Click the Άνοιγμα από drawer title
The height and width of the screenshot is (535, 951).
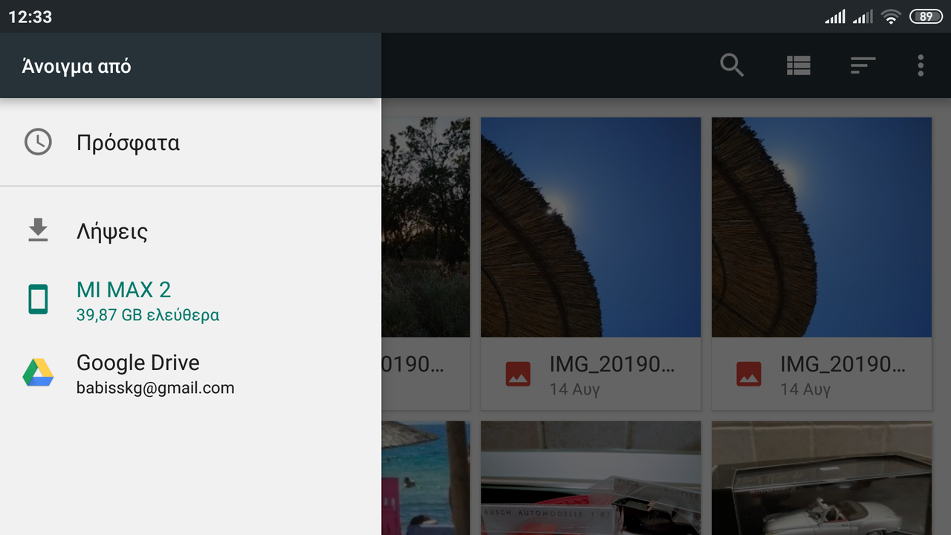coord(77,66)
